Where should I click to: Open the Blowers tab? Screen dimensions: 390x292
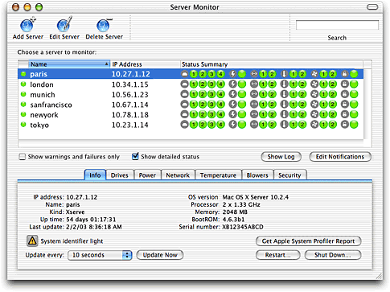pyautogui.click(x=257, y=175)
